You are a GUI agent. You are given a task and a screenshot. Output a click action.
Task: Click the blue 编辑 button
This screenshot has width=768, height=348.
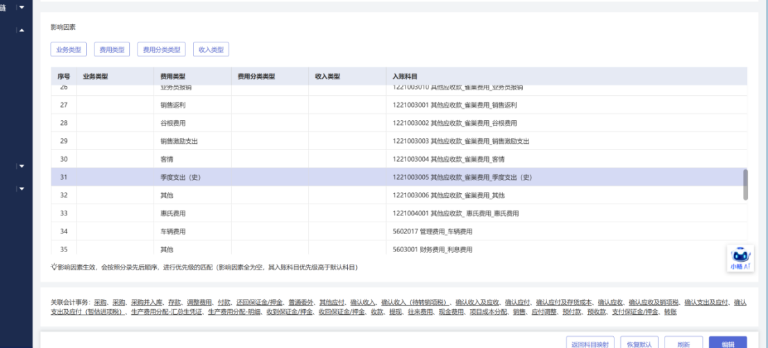728,344
